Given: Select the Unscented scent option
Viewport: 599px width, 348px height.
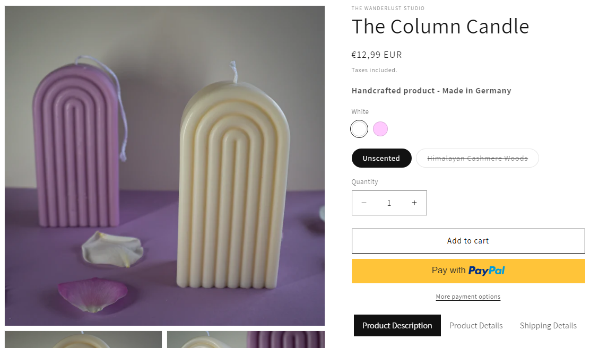Looking at the screenshot, I should 381,158.
